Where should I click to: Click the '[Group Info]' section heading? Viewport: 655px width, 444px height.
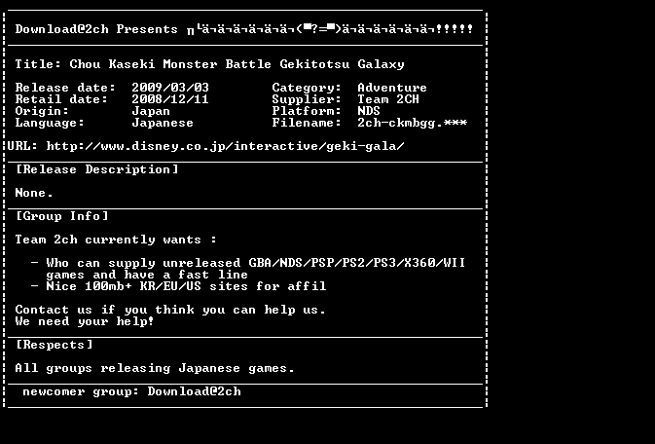(x=62, y=216)
